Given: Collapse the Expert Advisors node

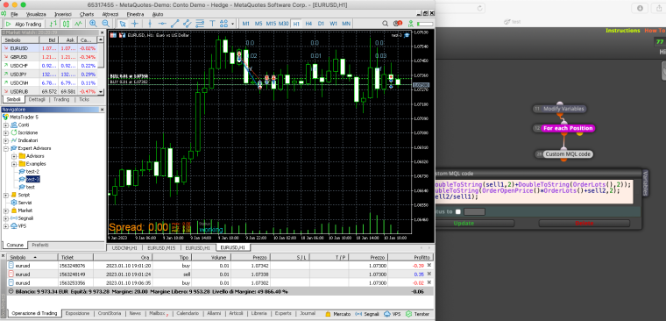Looking at the screenshot, I should [x=6, y=148].
